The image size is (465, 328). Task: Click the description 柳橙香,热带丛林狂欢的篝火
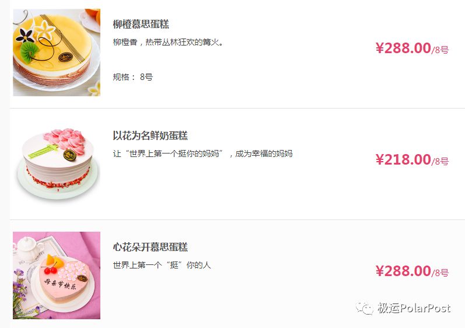(x=168, y=42)
